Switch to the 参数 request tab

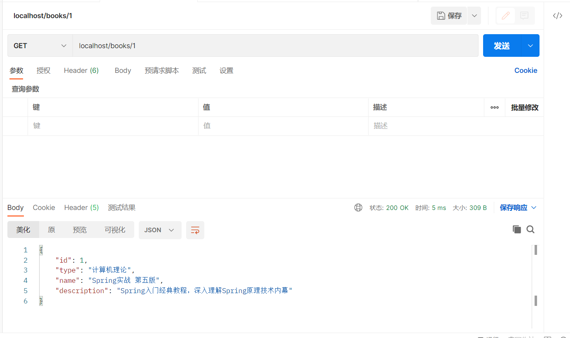click(16, 70)
